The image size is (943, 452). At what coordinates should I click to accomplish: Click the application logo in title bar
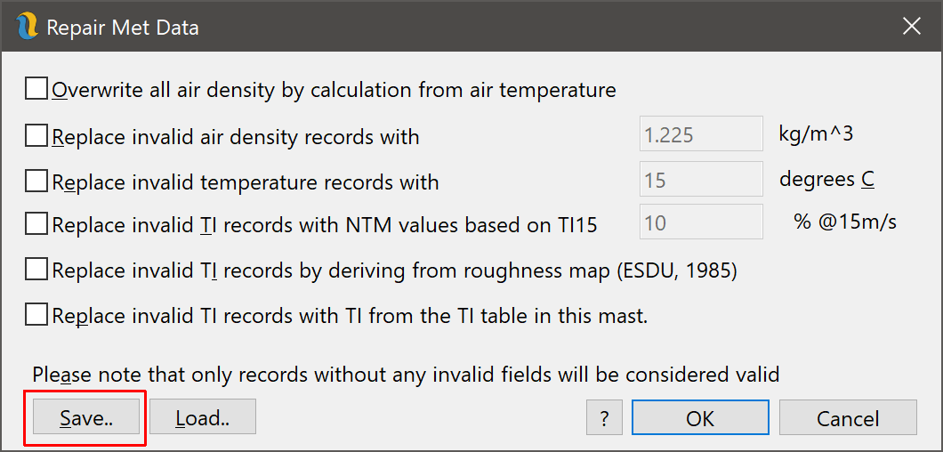click(x=27, y=27)
